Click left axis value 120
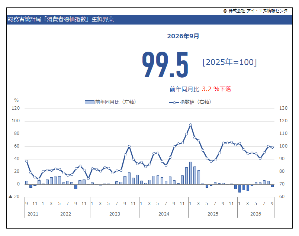This screenshot has height=236, width=299. coord(16,108)
